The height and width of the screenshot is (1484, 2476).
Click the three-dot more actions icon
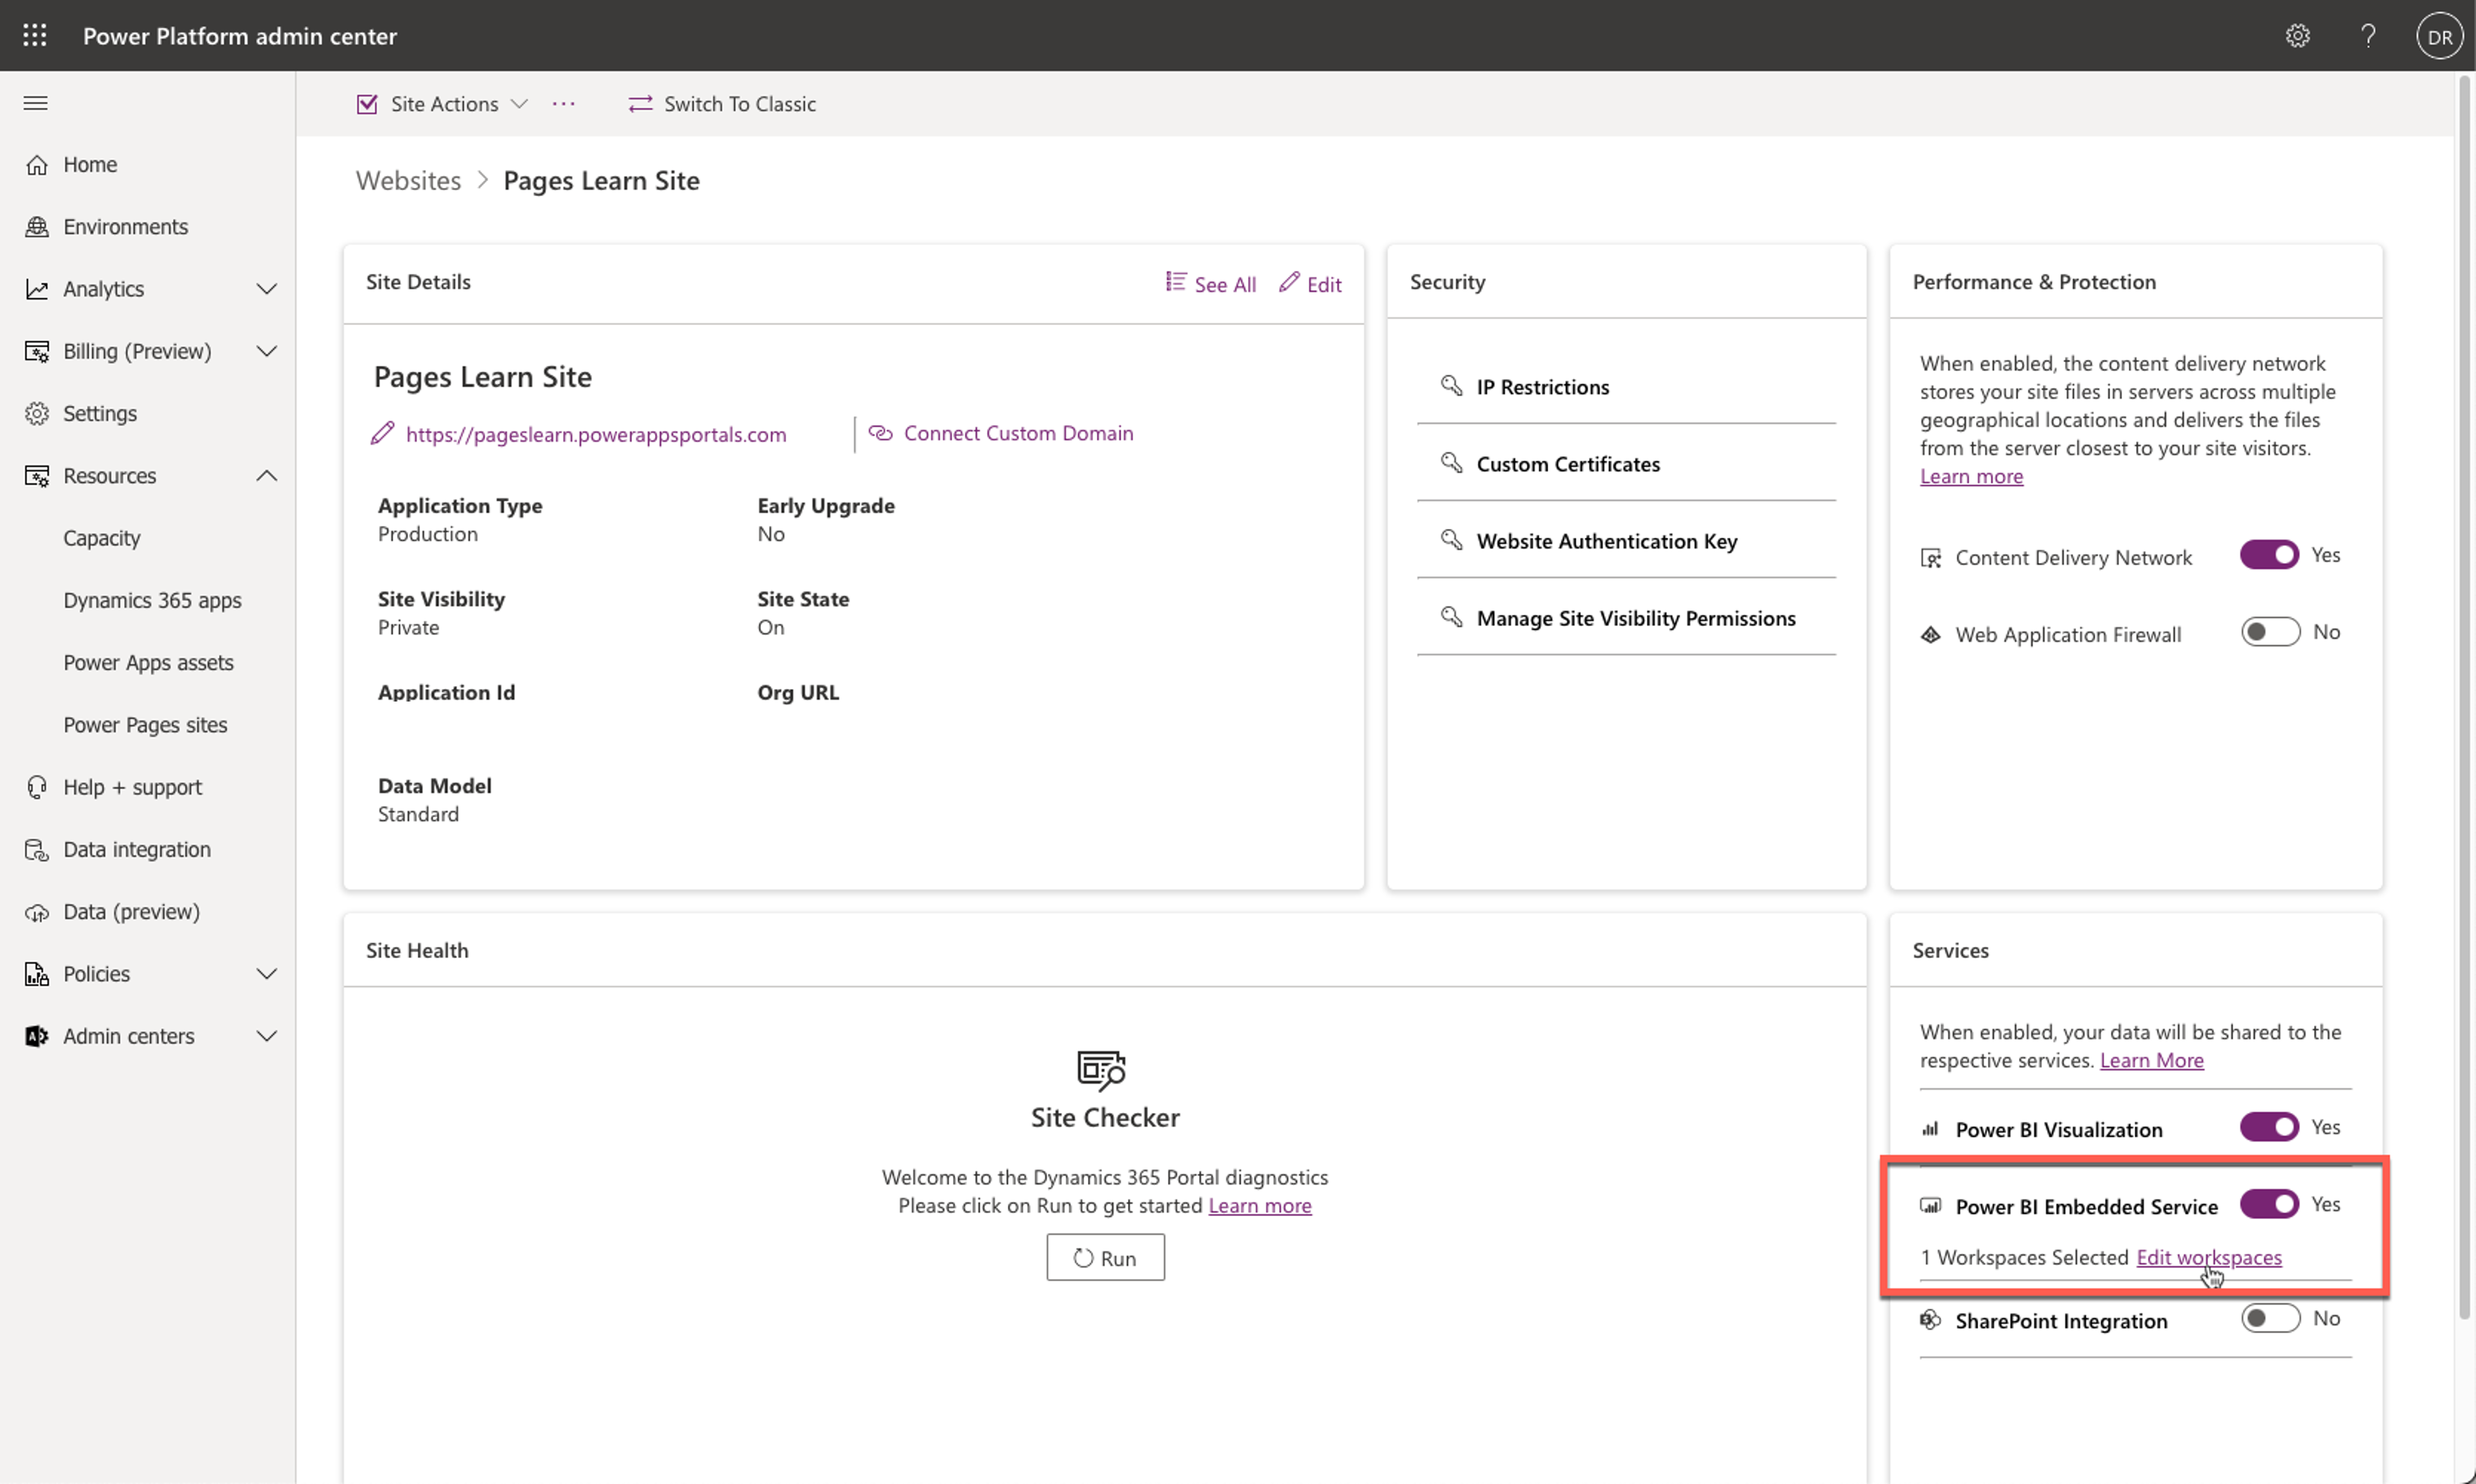(x=564, y=104)
